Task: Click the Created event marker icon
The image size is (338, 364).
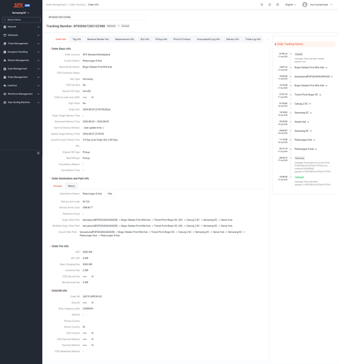Action: click(x=291, y=54)
